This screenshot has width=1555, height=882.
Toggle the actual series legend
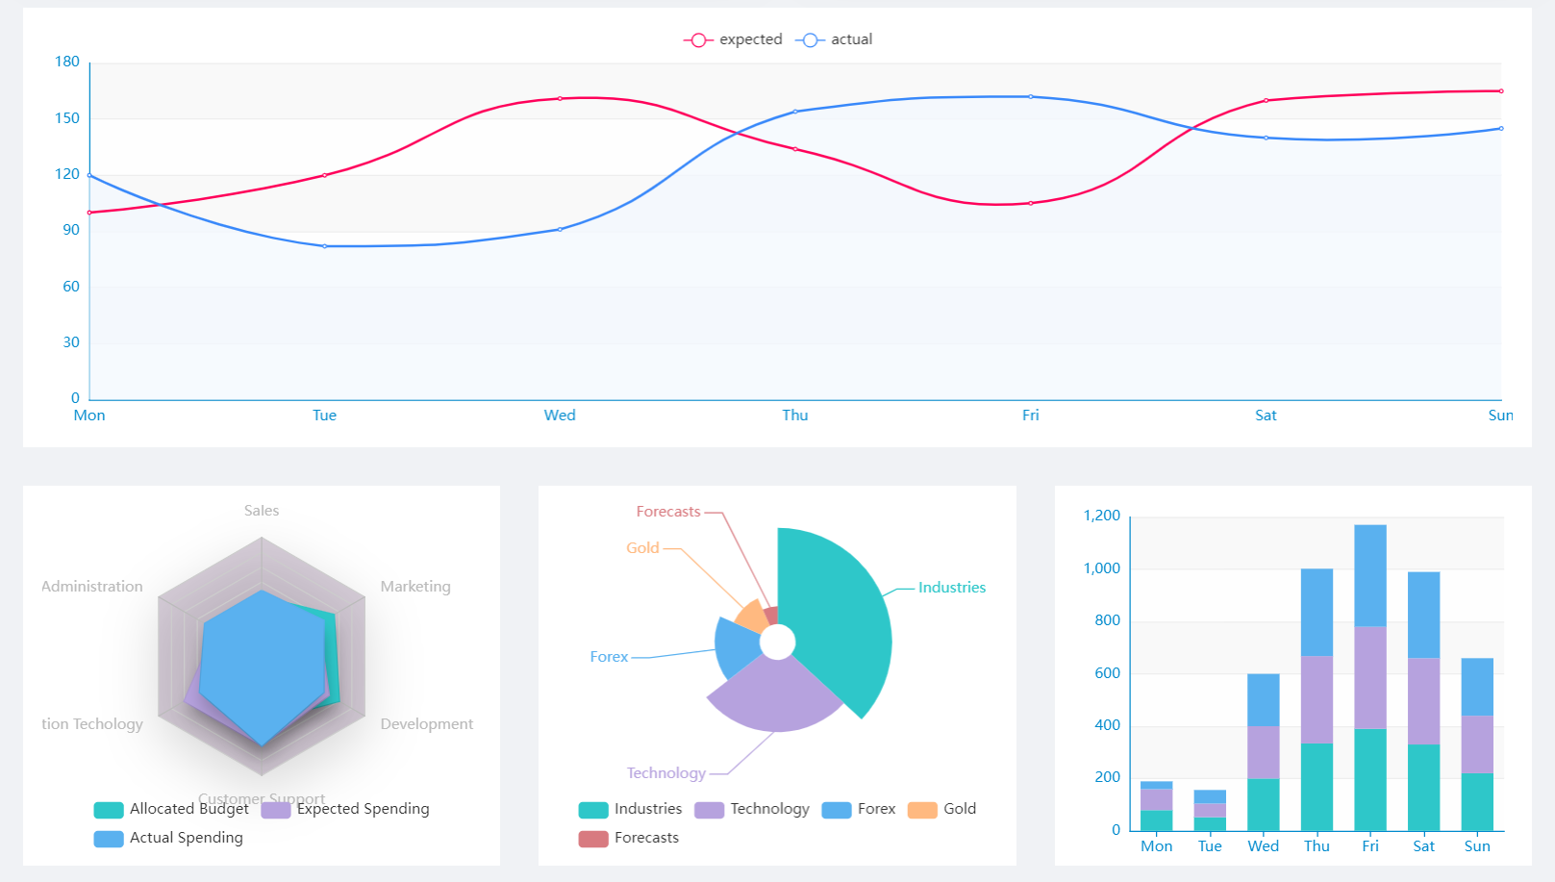(x=834, y=39)
